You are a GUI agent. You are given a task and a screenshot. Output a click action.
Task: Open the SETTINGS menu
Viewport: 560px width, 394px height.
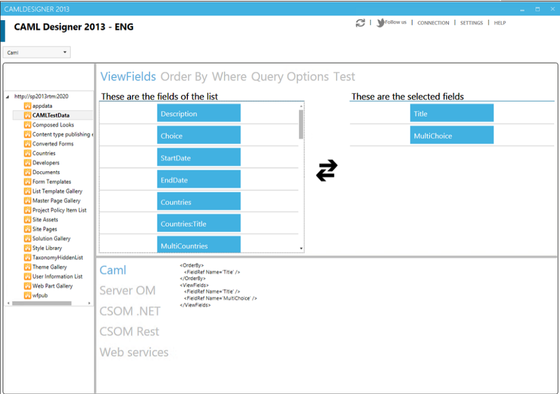coord(471,23)
